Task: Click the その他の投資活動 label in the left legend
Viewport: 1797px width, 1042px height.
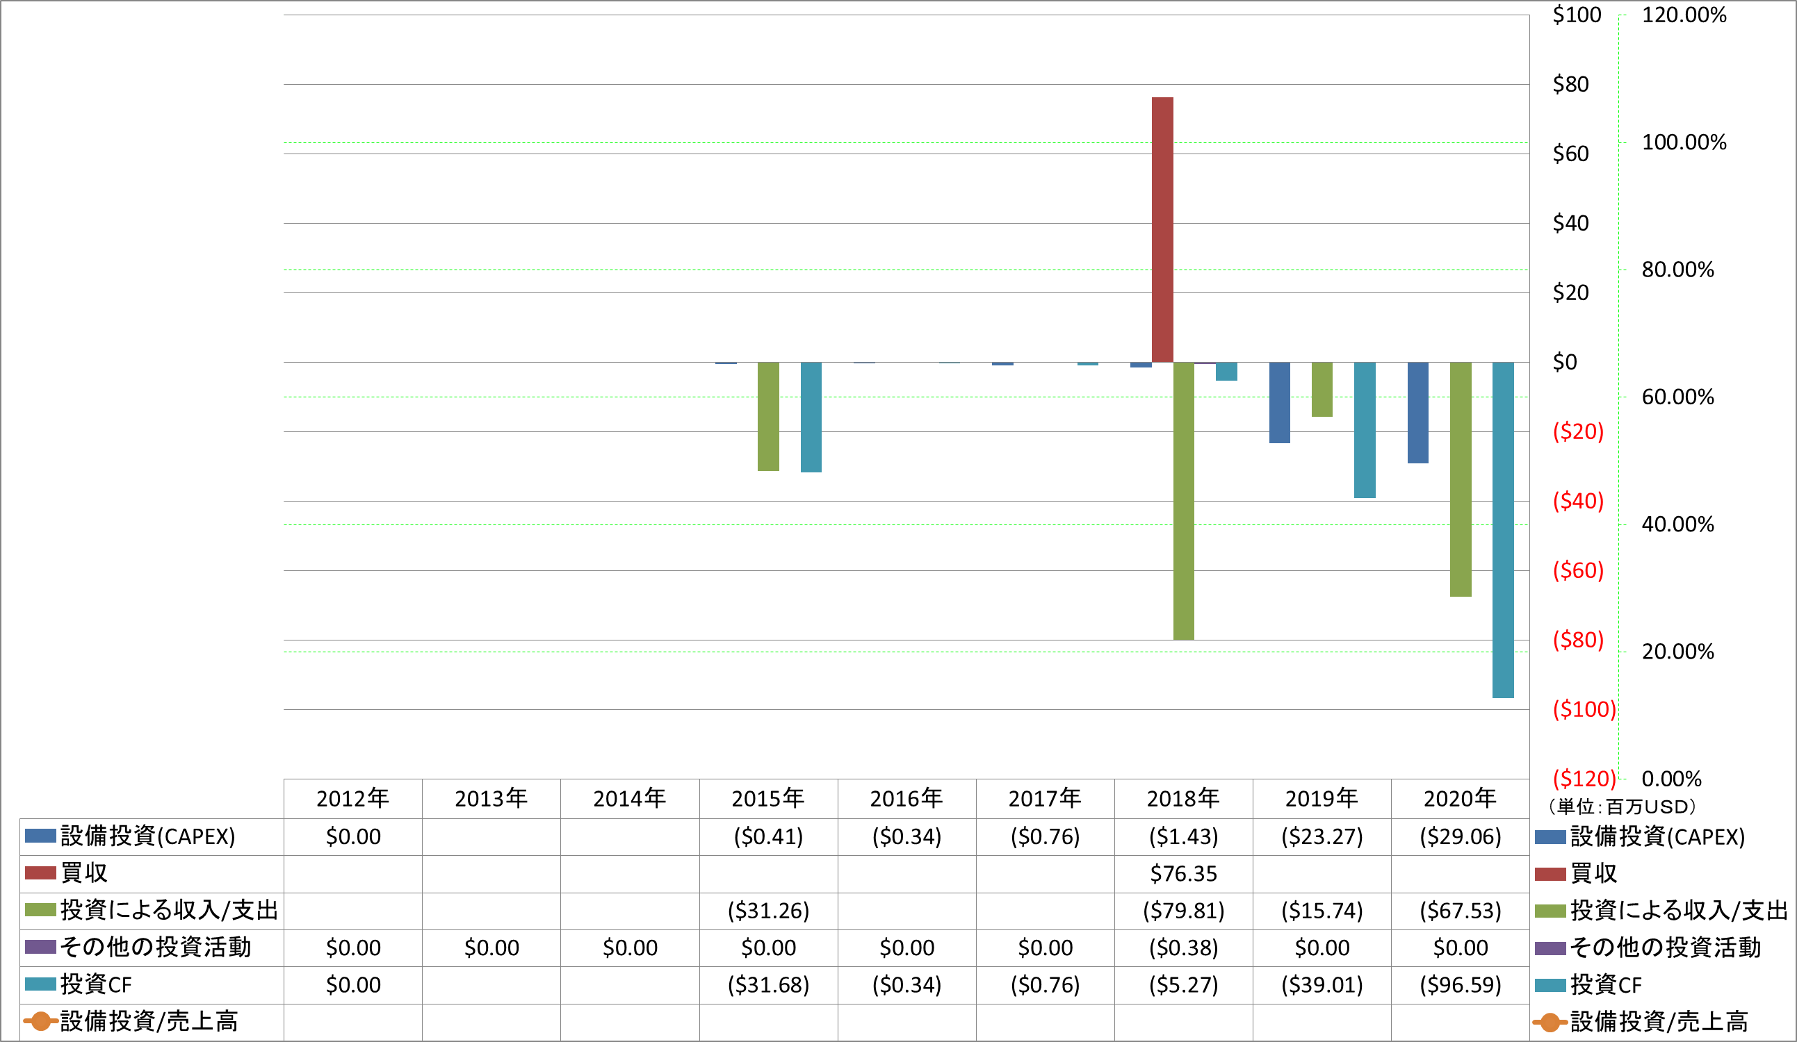Action: (x=156, y=948)
